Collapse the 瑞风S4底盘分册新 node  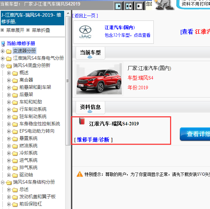(x=2, y=66)
